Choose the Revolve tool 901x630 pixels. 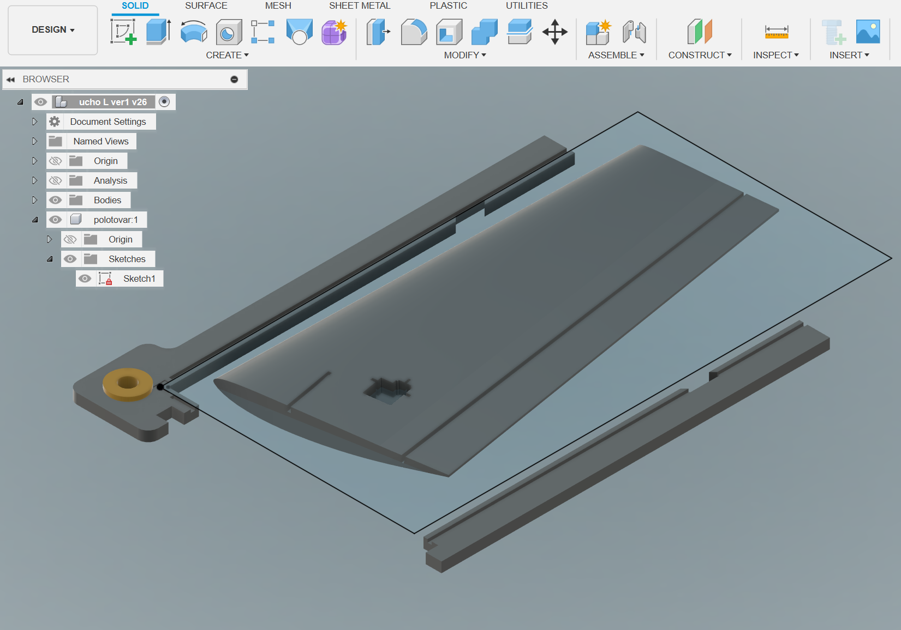coord(194,32)
